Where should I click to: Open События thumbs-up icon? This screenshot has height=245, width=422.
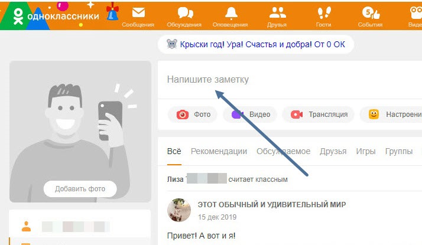(x=371, y=13)
